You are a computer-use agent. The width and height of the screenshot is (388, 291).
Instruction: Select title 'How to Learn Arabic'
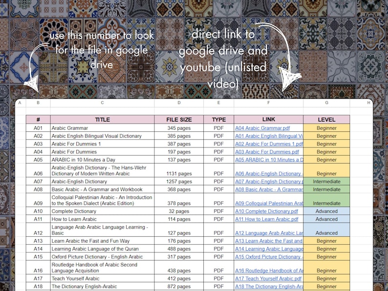[102, 219]
